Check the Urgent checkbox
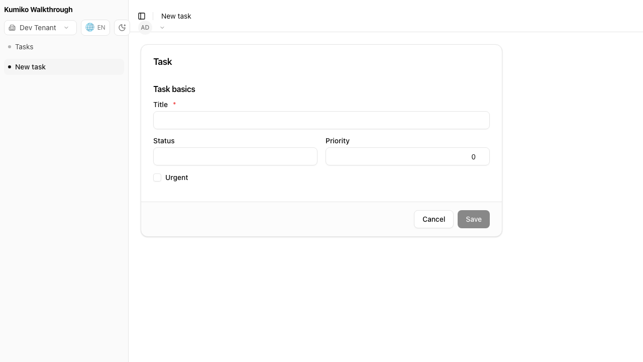 click(157, 177)
